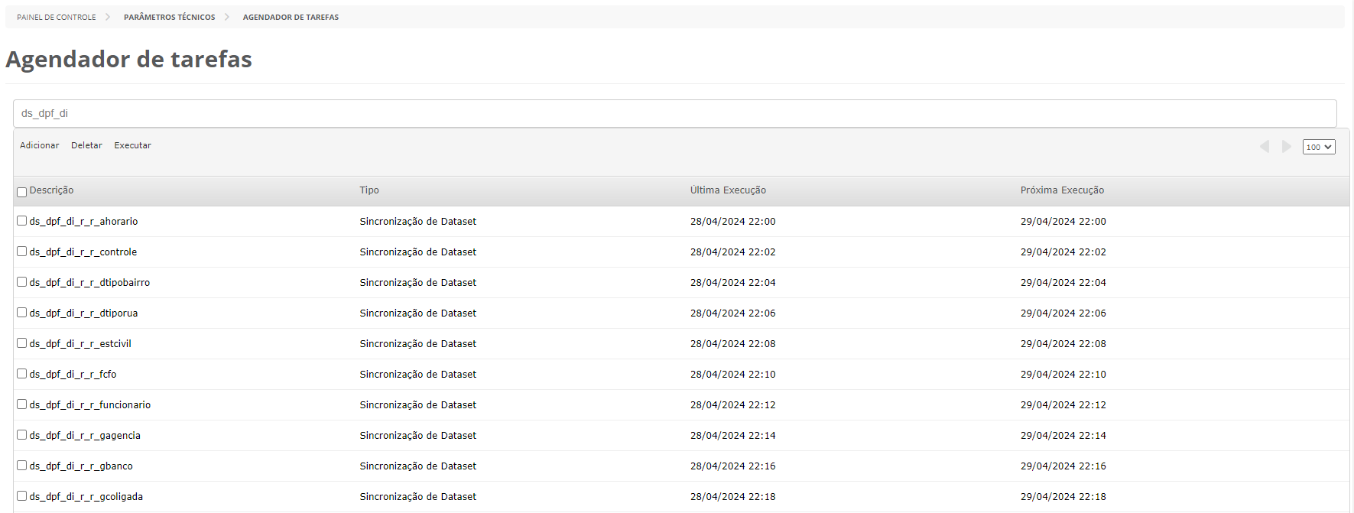The height and width of the screenshot is (513, 1354).
Task: Go to the next page arrow
Action: click(x=1287, y=146)
